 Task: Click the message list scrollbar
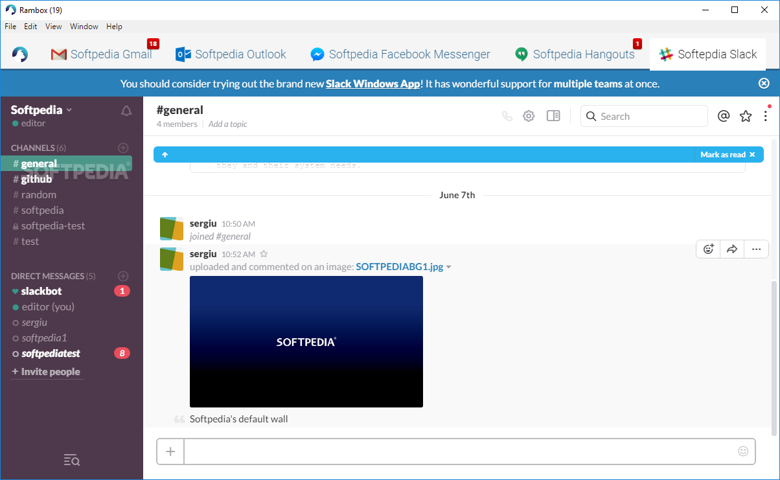[774, 357]
